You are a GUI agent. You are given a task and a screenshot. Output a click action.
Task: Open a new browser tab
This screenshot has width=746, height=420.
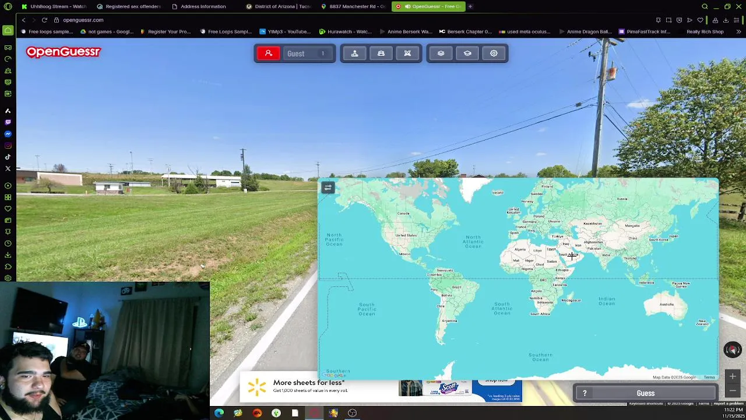coord(470,6)
